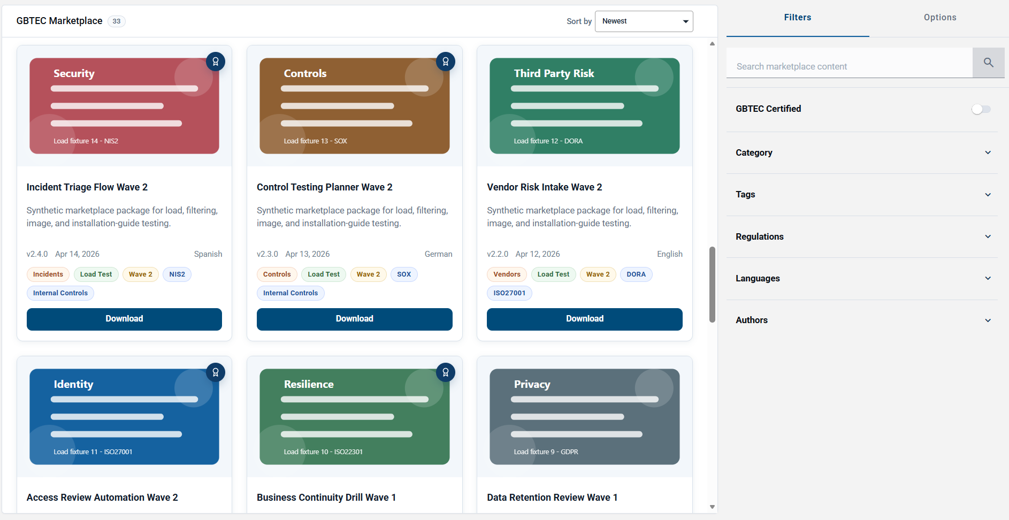Click Internal Controls tag on Control Testing card
The width and height of the screenshot is (1009, 520).
[x=291, y=293]
